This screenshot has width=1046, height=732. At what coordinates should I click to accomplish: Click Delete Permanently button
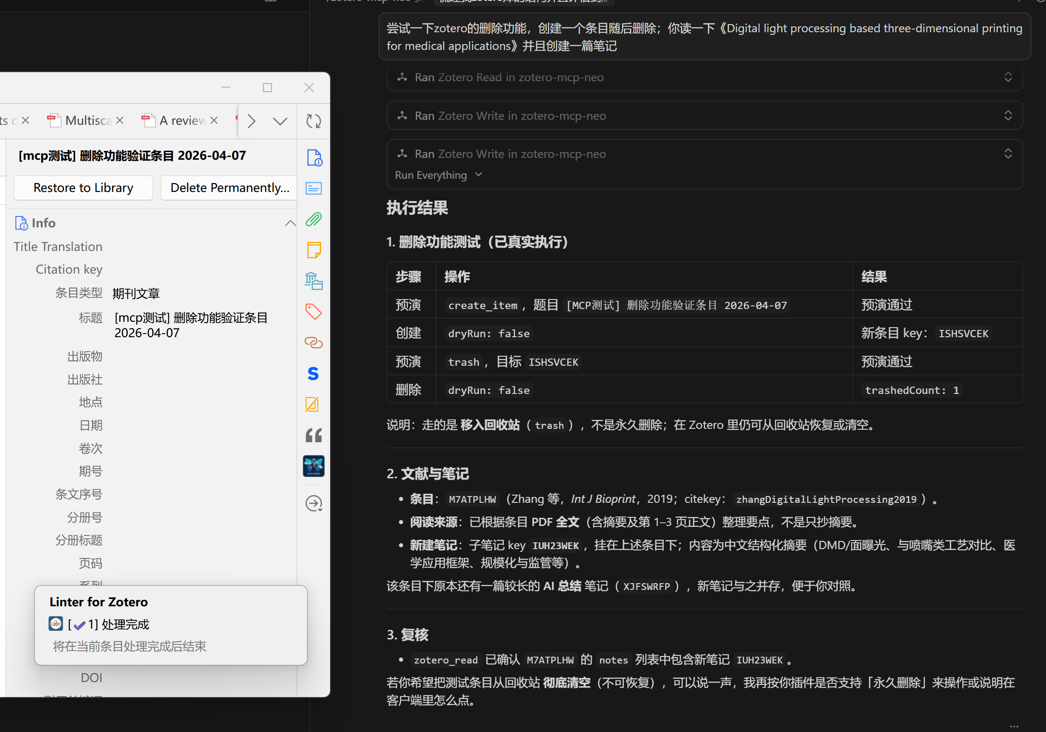[x=229, y=188]
